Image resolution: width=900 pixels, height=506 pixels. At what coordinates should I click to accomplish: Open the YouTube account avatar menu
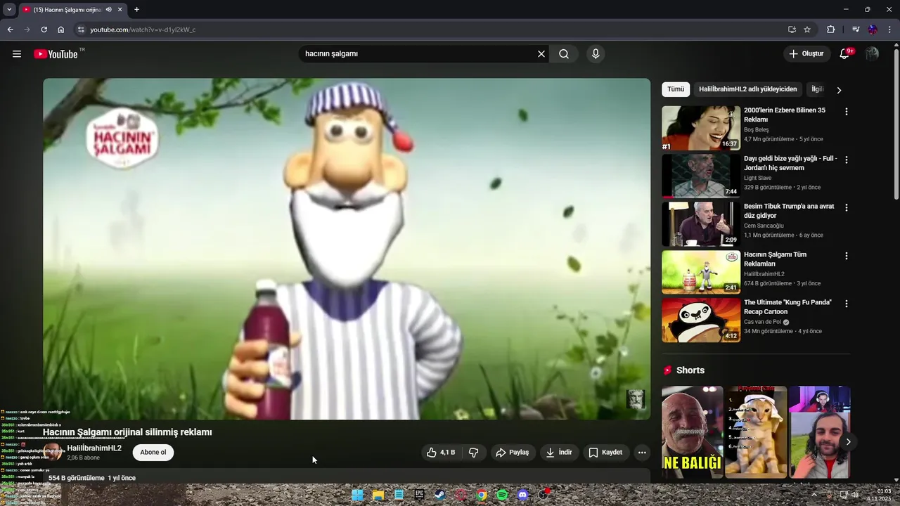click(x=872, y=53)
